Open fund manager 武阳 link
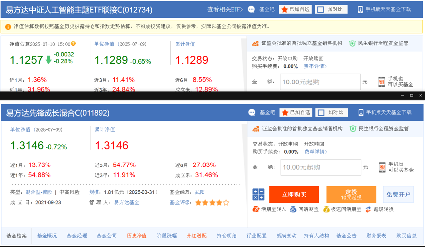Viewport: 425px width, 247px height. 200,192
